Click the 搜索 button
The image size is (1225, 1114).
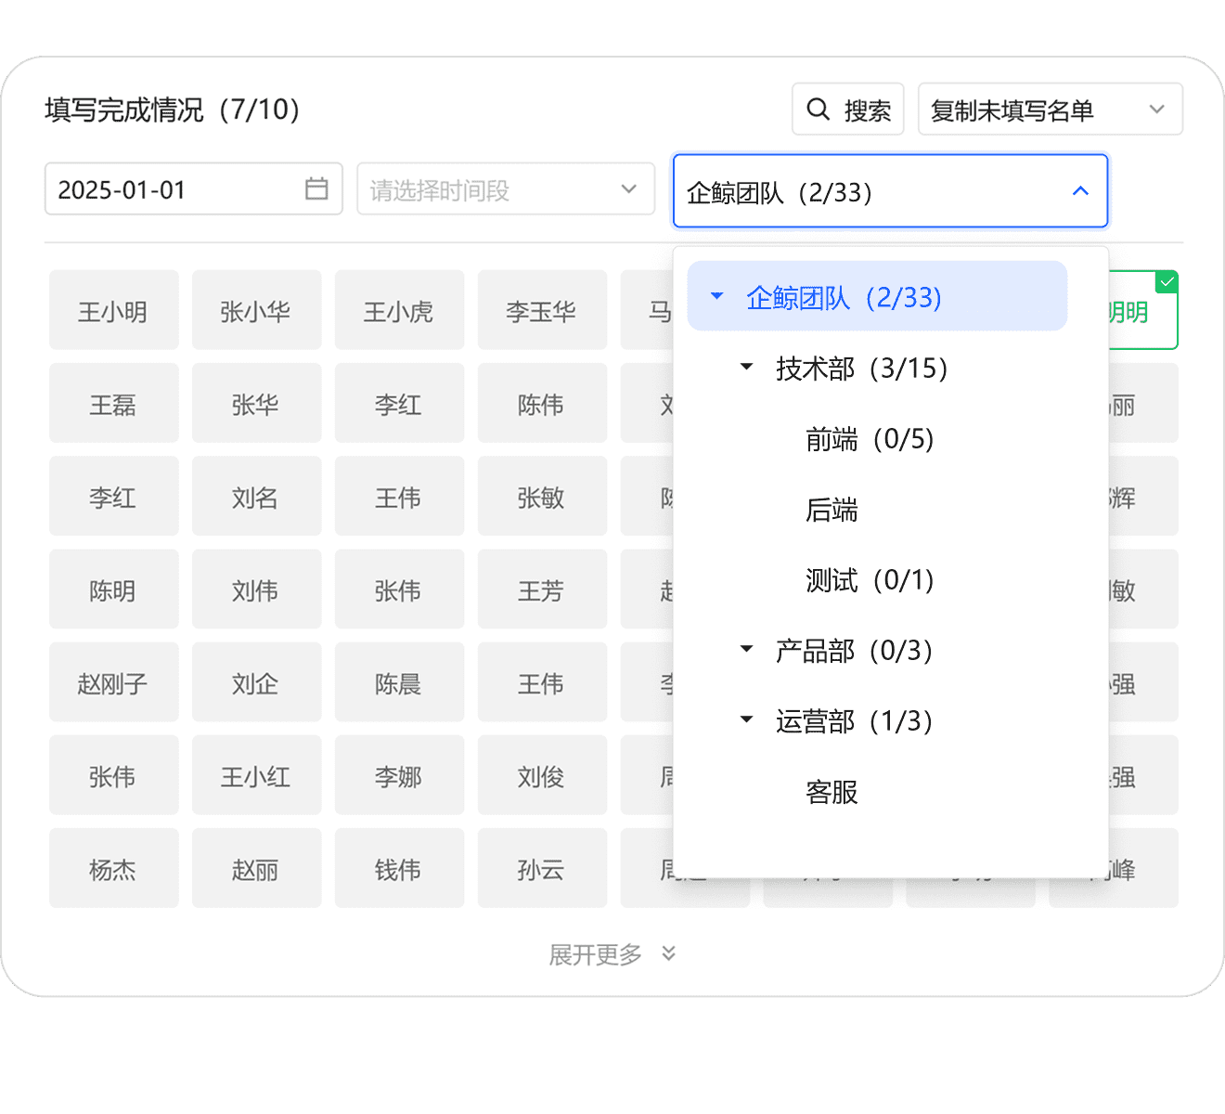click(847, 110)
